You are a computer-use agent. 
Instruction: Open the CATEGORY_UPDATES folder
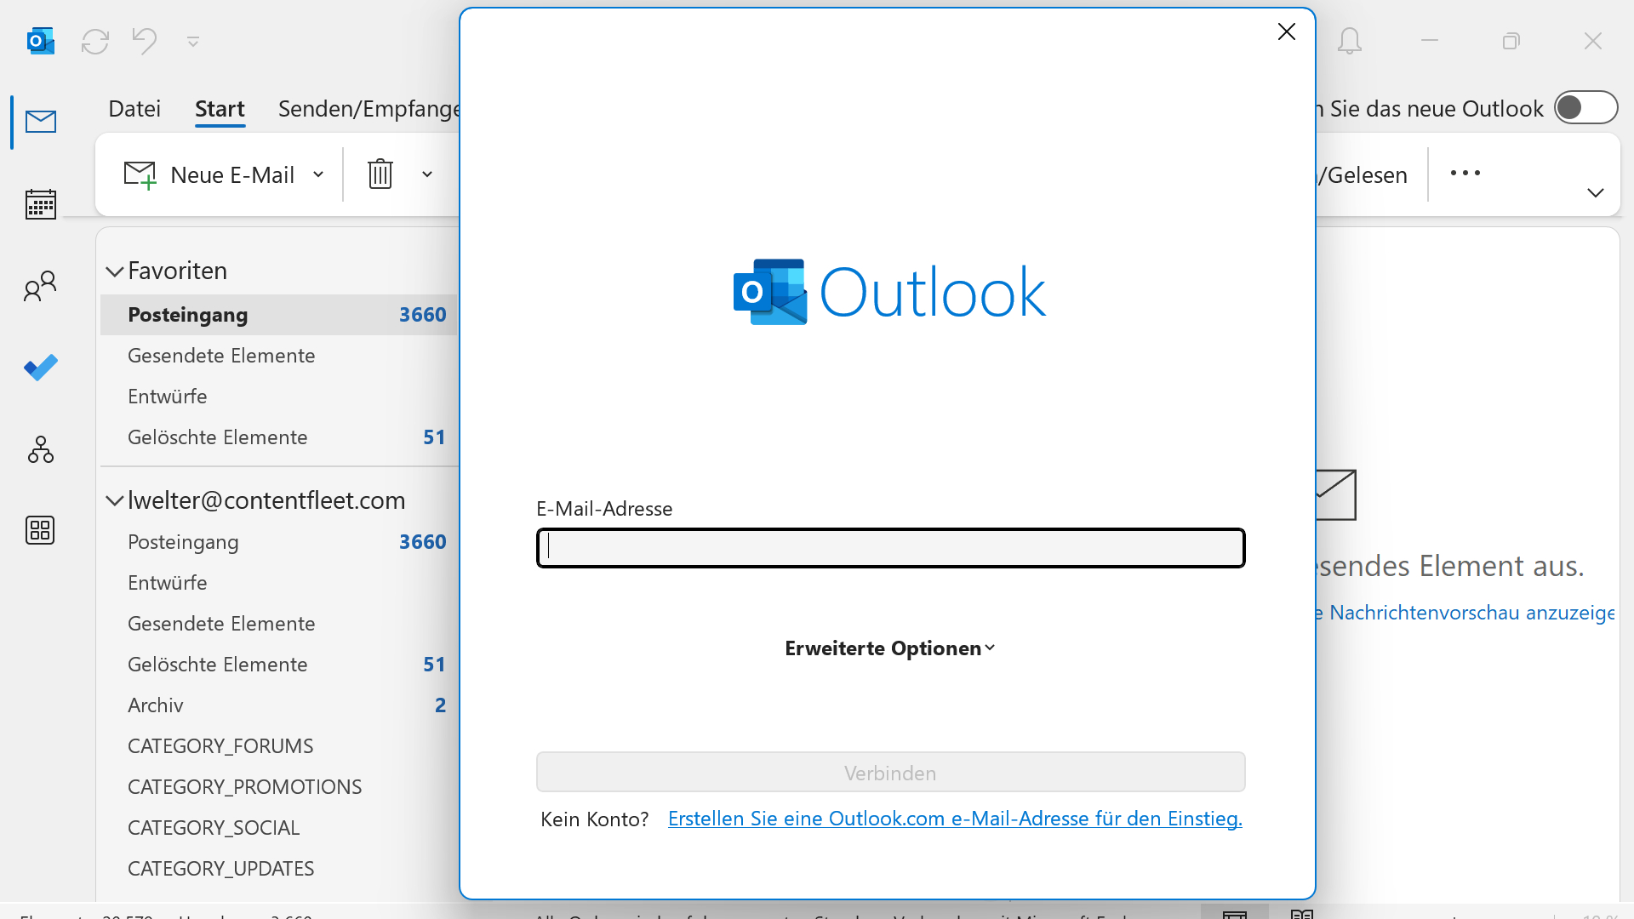click(279, 869)
